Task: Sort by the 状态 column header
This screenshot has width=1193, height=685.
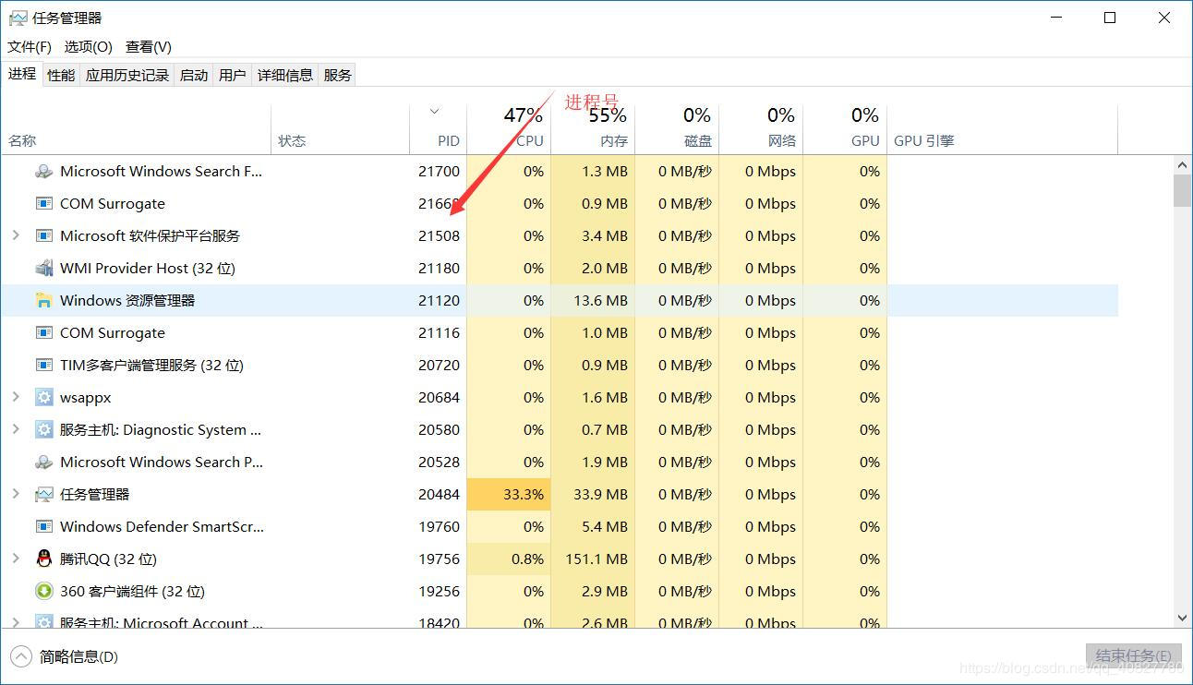Action: [341, 129]
